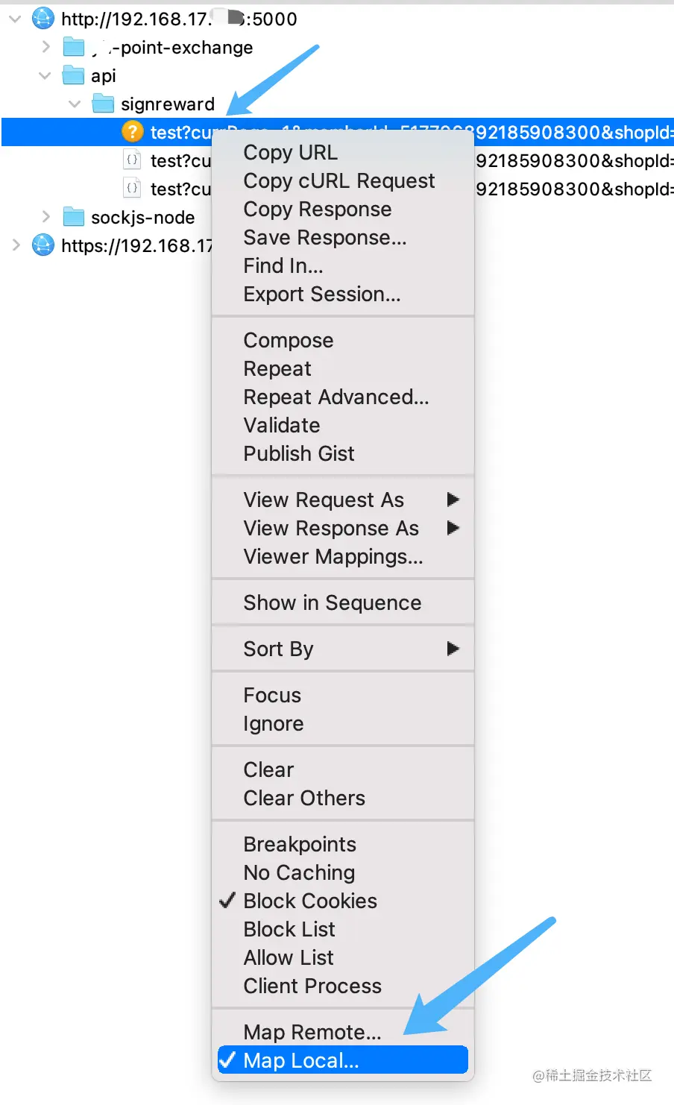Toggle the checked Block Cookies option
Viewport: 674px width, 1105px height.
(x=309, y=901)
